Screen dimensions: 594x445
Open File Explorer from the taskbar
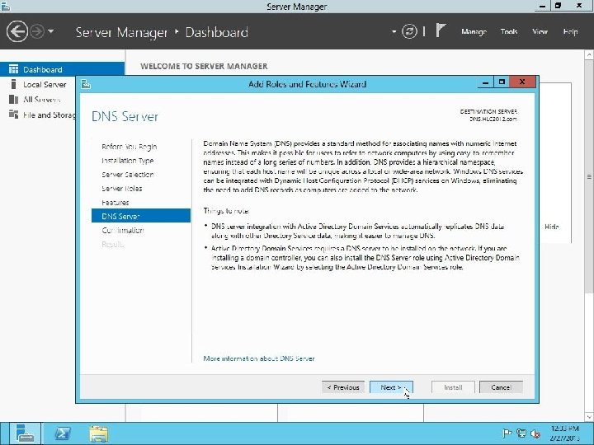pos(99,433)
